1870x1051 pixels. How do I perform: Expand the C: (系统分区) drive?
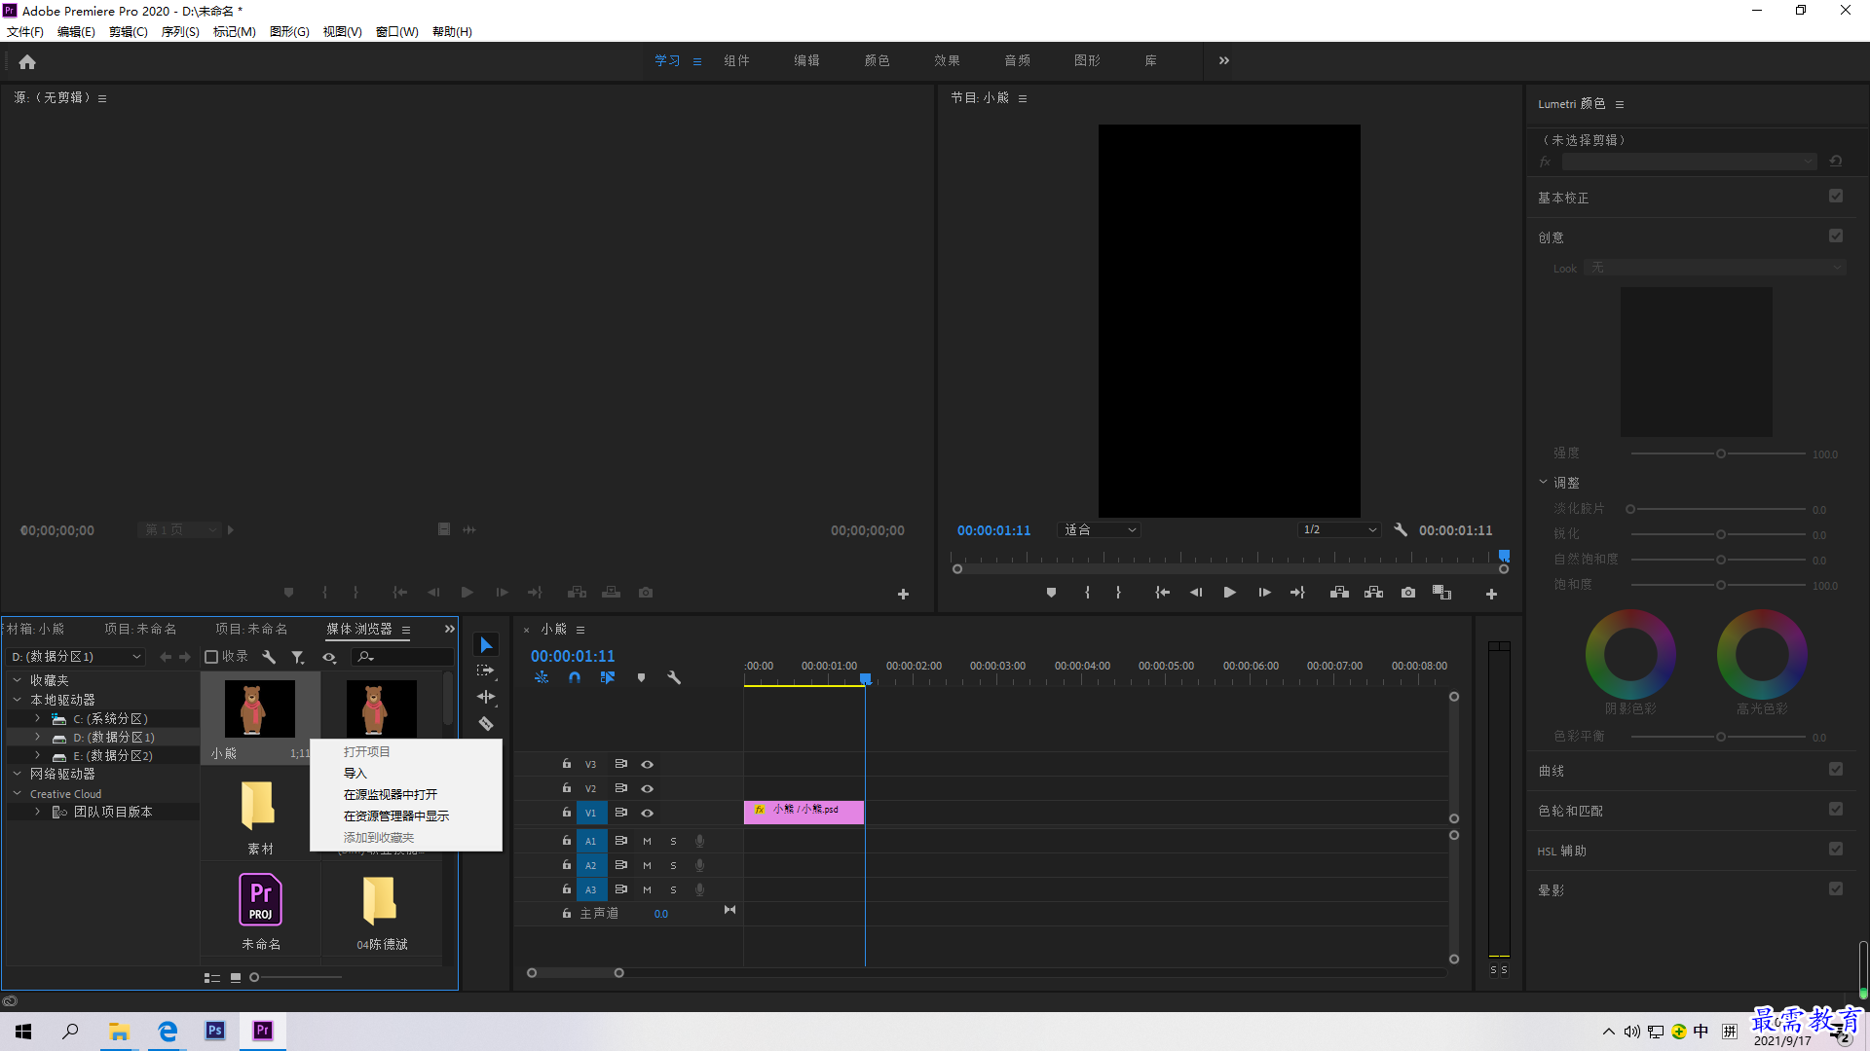coord(37,718)
